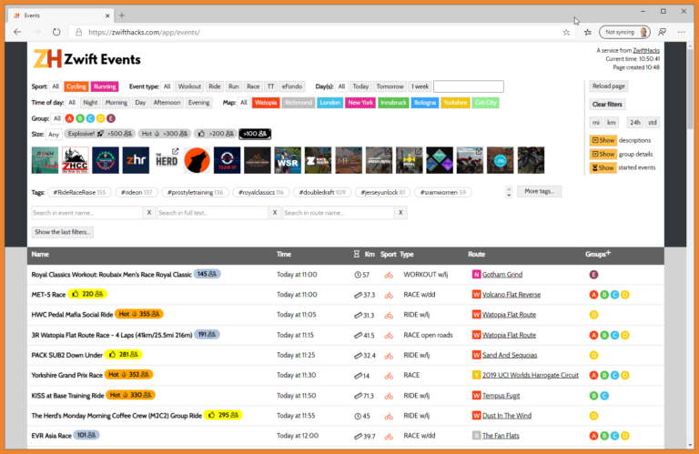
Task: Set time format to 24h
Action: [635, 123]
